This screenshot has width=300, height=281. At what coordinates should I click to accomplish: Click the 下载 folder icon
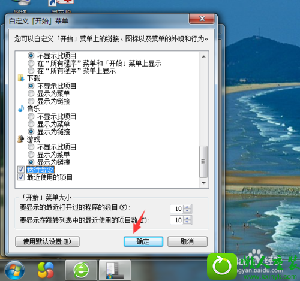[21, 78]
